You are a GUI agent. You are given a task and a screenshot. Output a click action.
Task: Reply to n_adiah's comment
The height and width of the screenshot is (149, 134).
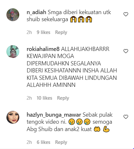tap(61, 32)
